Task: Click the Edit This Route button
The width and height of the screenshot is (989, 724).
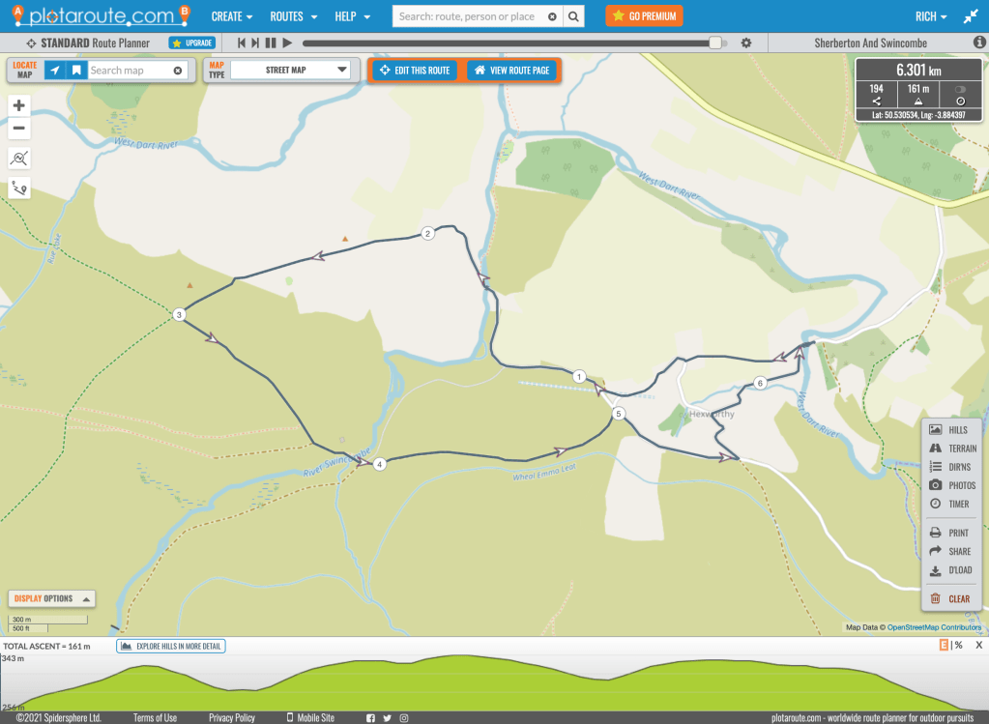Action: click(416, 71)
